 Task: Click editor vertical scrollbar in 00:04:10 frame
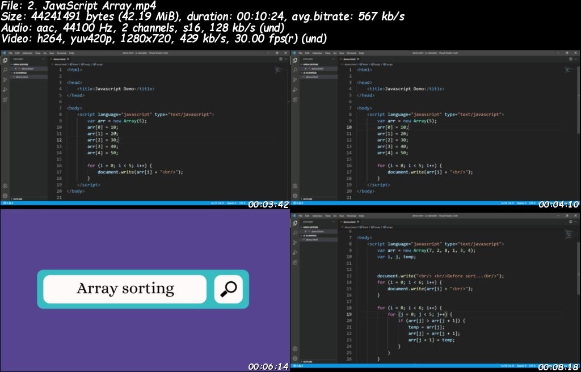coord(579,100)
